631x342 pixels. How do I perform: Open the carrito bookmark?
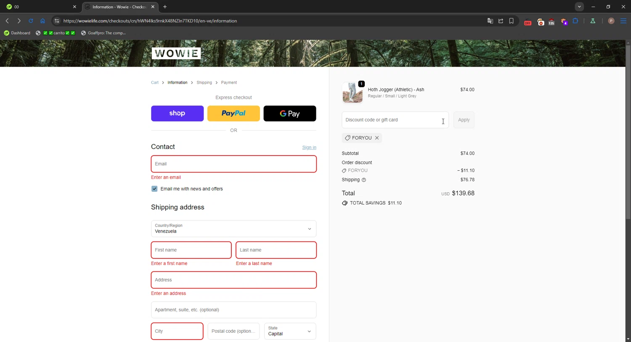pos(56,33)
